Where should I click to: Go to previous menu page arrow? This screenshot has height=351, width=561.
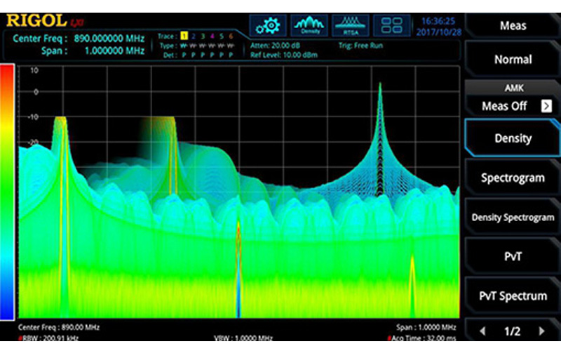pyautogui.click(x=483, y=331)
